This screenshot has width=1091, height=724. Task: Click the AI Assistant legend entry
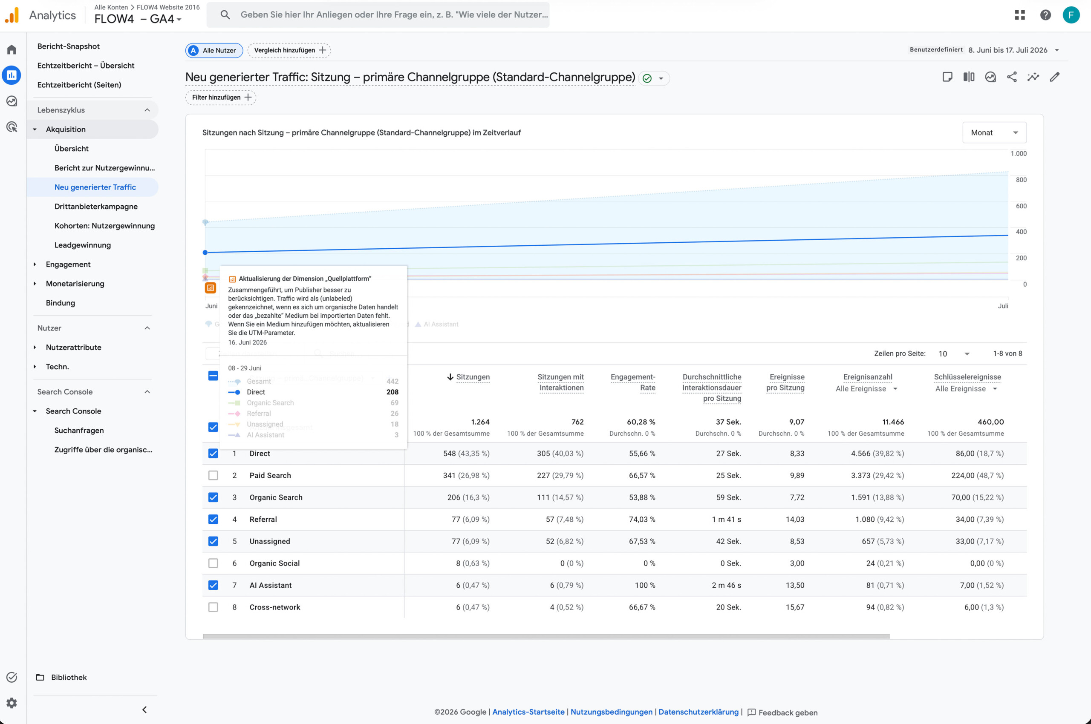(437, 325)
